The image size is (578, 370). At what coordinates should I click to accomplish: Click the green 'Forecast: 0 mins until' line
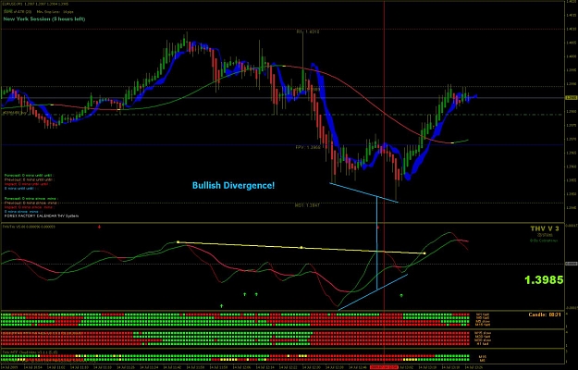[29, 176]
